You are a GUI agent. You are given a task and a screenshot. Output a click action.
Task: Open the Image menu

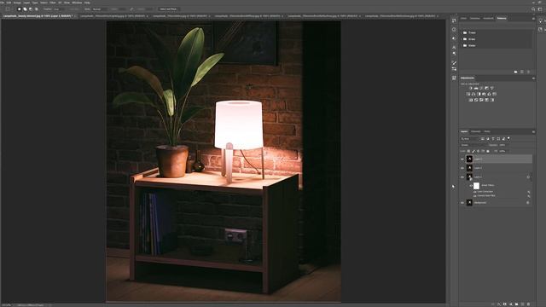click(x=17, y=3)
